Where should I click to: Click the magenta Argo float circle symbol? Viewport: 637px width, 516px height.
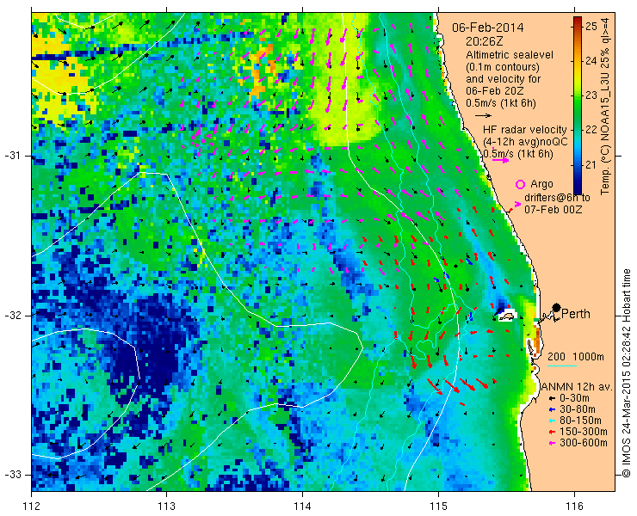(x=520, y=185)
